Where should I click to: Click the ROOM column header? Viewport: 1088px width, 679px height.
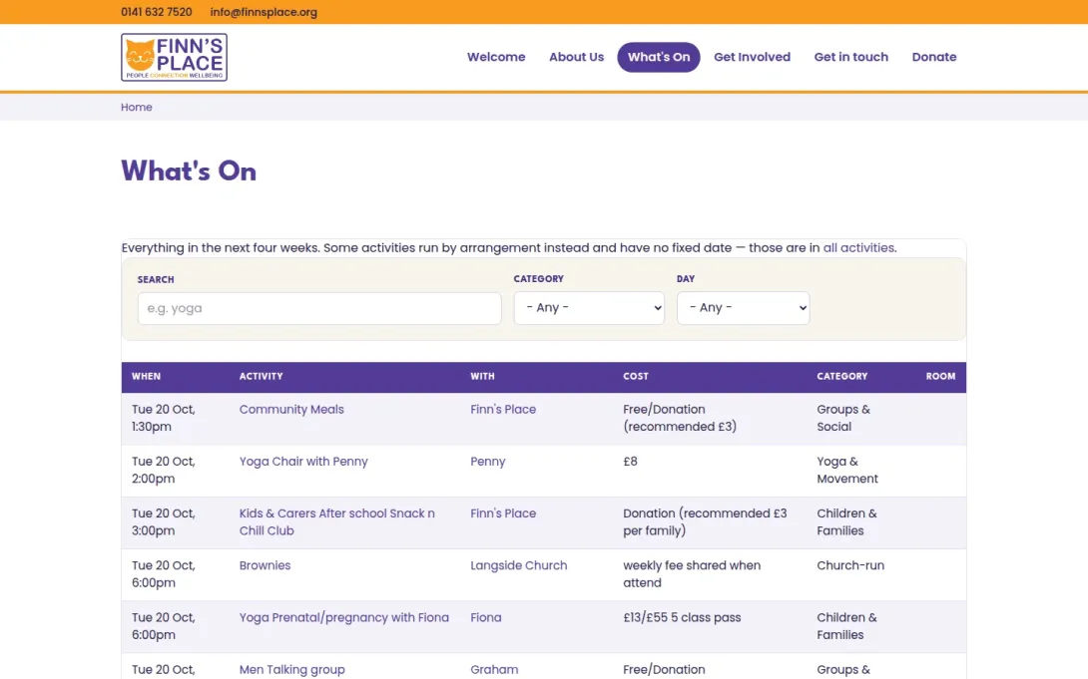pos(940,376)
